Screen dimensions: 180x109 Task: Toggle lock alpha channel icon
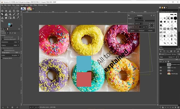pyautogui.click(x=168, y=62)
